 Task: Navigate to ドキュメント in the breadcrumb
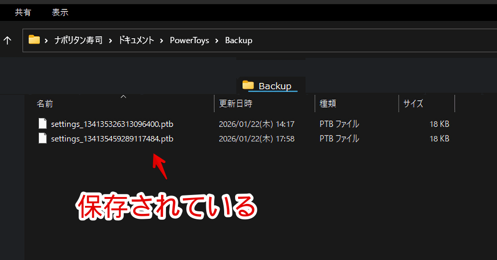[x=136, y=41]
